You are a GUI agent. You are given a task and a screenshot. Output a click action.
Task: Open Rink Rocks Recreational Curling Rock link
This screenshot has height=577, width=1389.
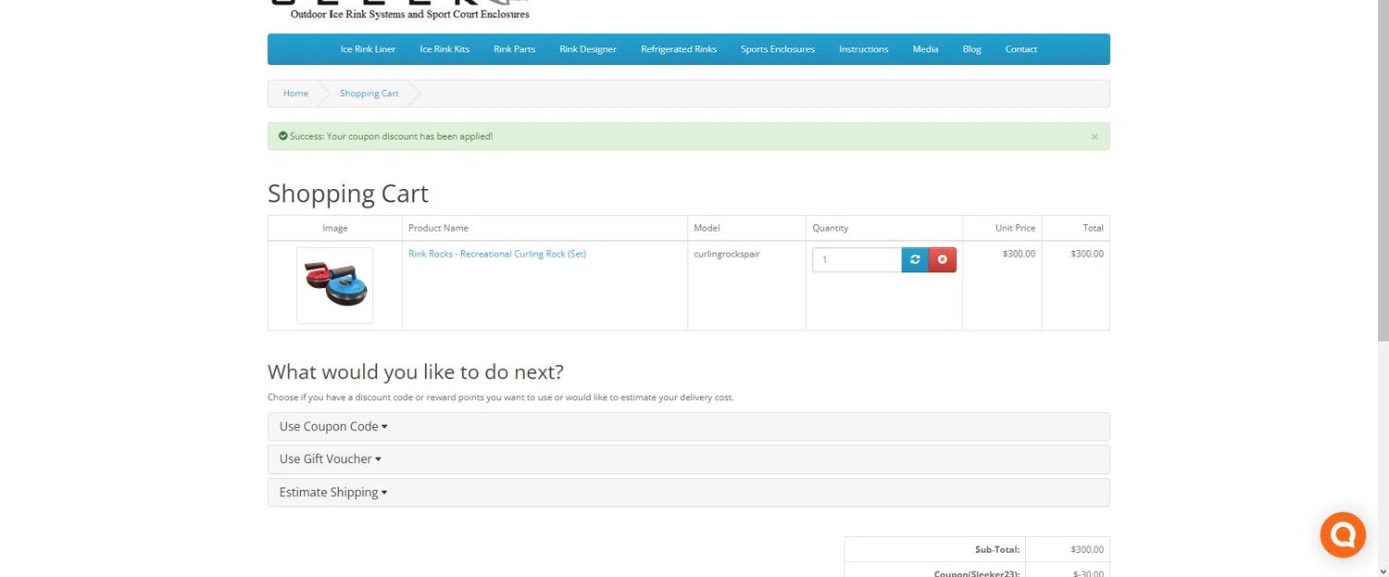pyautogui.click(x=497, y=254)
